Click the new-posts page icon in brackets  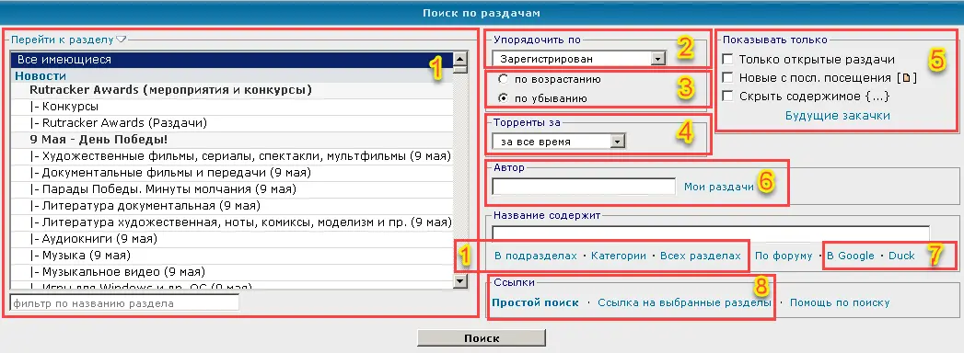coord(906,78)
